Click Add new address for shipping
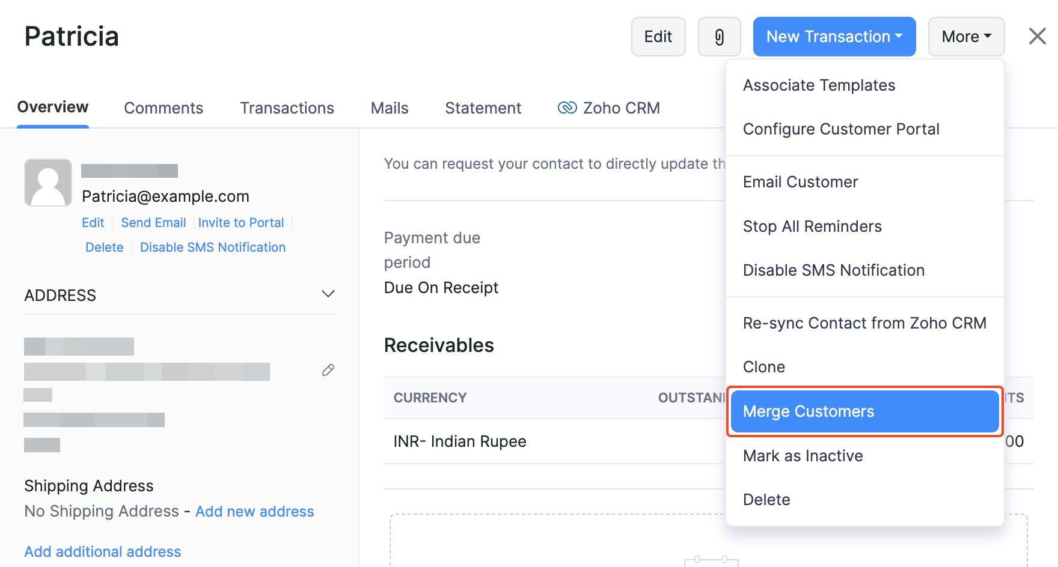 254,511
